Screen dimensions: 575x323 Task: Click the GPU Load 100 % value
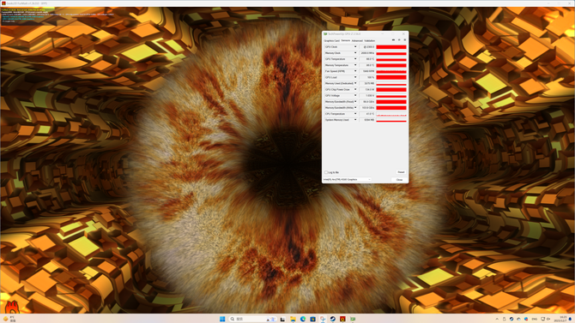(x=366, y=77)
